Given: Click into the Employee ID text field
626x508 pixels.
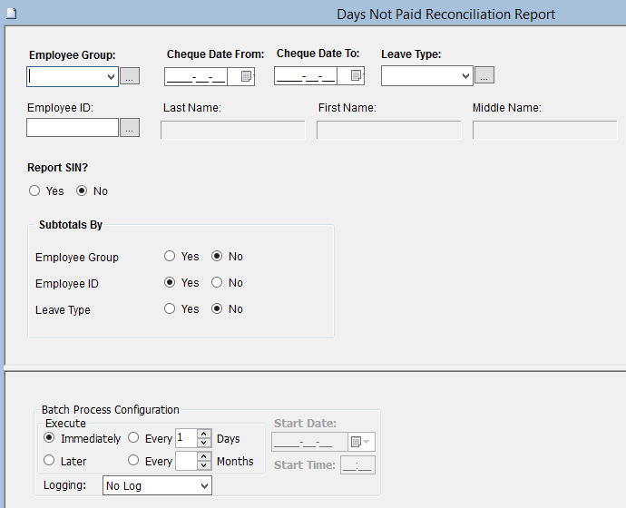Looking at the screenshot, I should (x=73, y=128).
